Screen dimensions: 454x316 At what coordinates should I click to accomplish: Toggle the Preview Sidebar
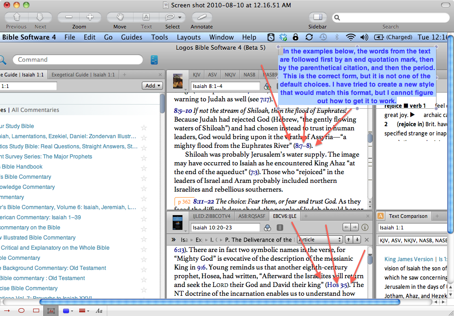(318, 18)
